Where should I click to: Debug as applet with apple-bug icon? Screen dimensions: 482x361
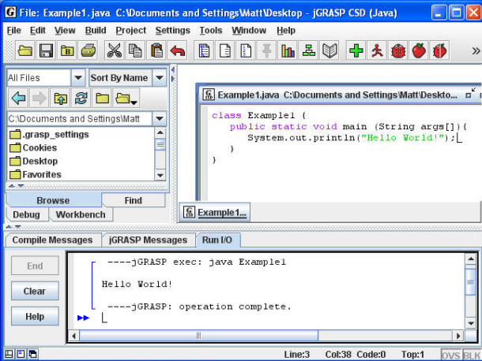pyautogui.click(x=439, y=50)
